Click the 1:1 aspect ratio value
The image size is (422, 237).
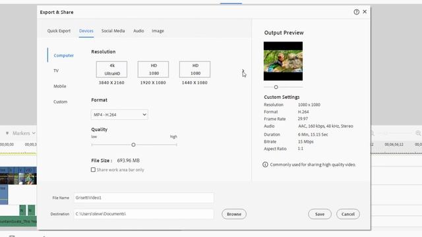tap(301, 149)
